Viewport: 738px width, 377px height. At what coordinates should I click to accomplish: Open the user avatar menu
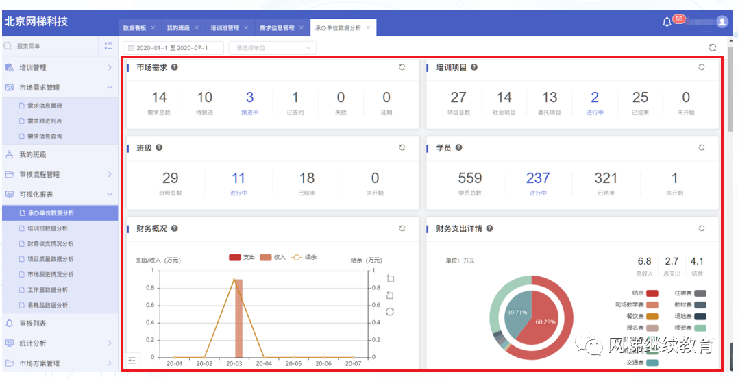(722, 22)
